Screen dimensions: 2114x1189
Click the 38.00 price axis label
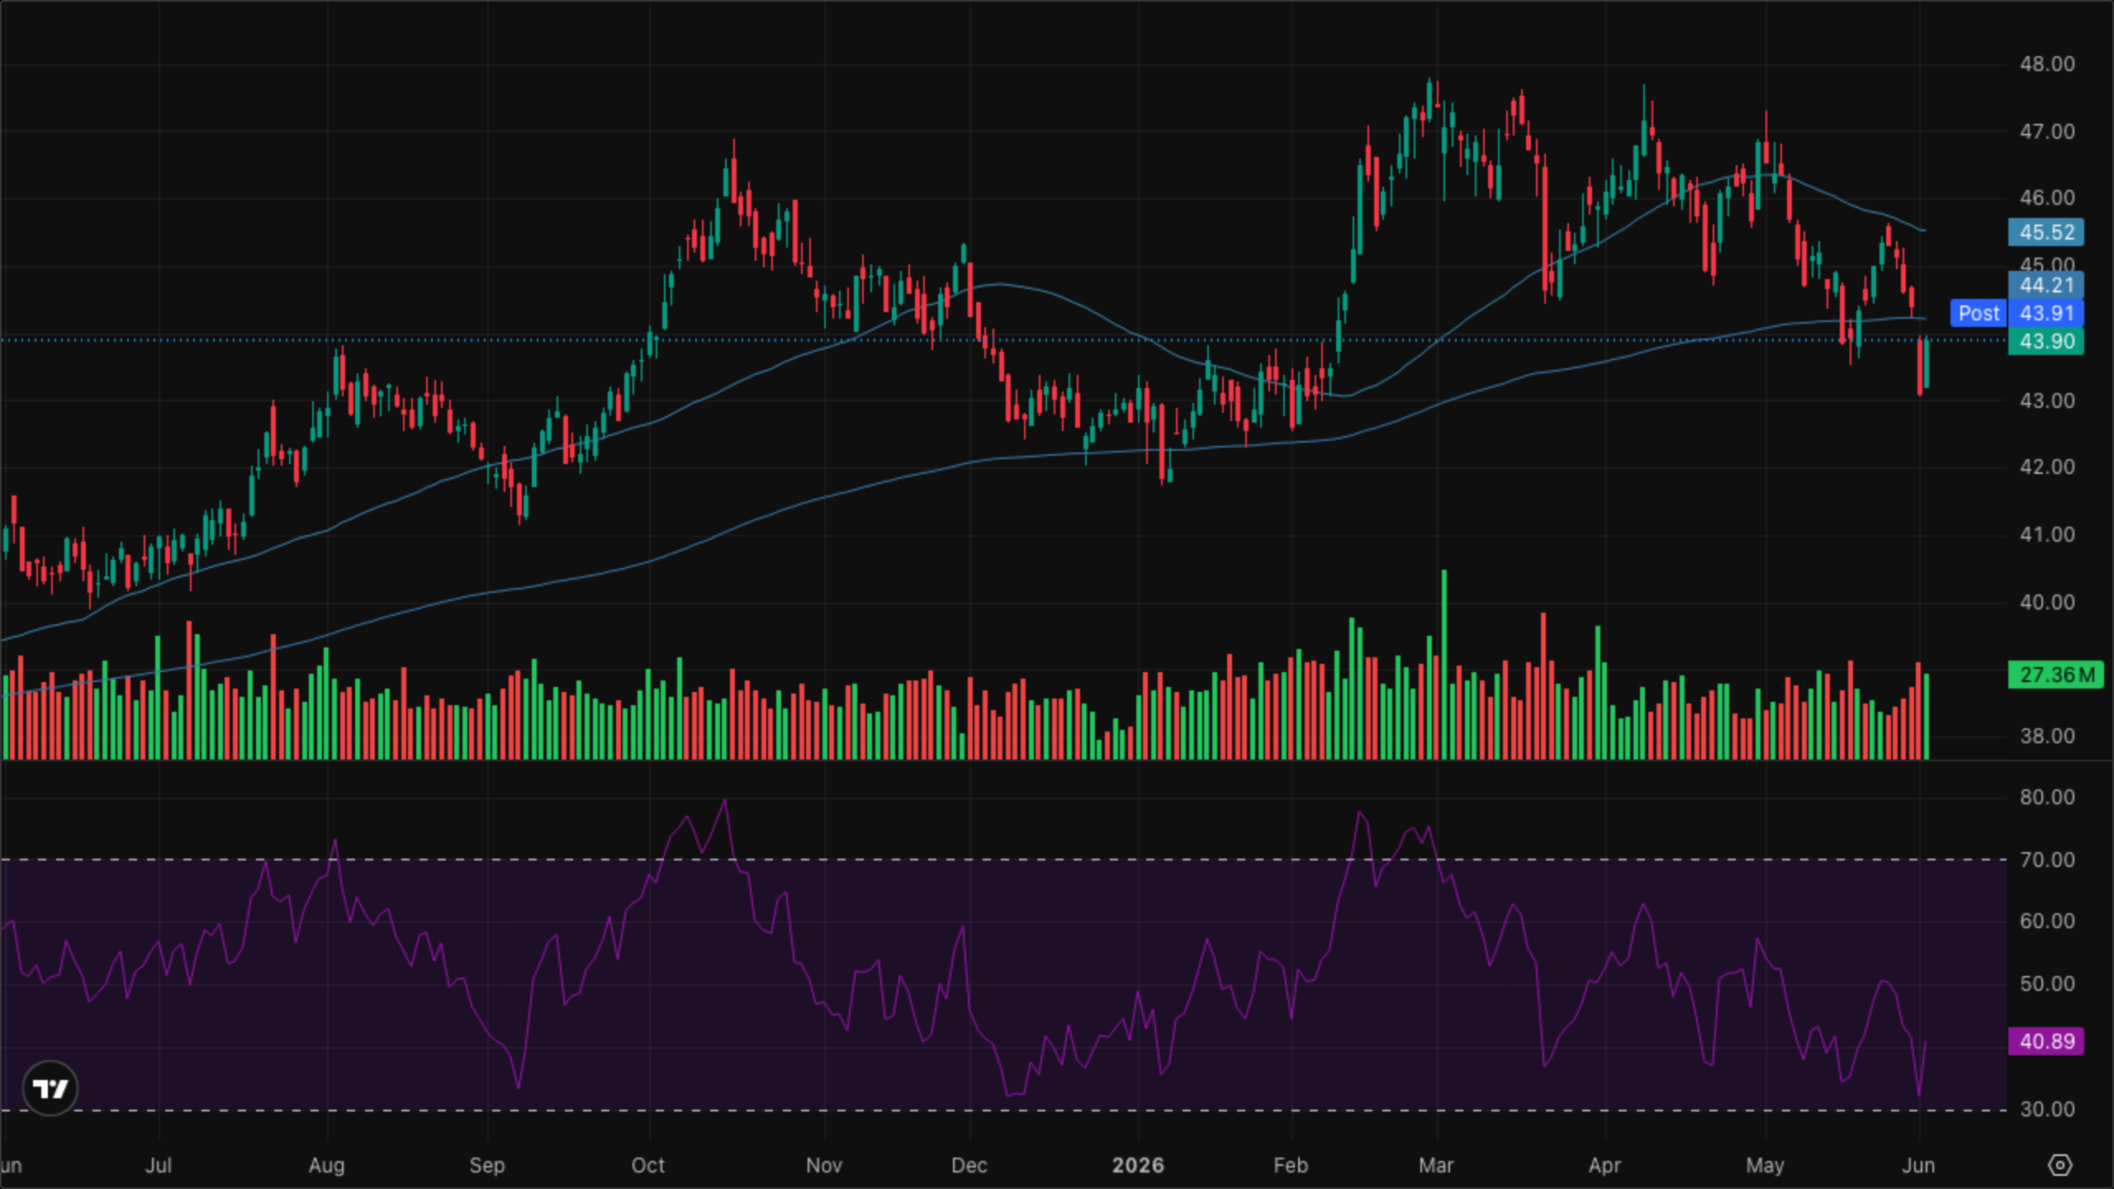click(x=2046, y=737)
